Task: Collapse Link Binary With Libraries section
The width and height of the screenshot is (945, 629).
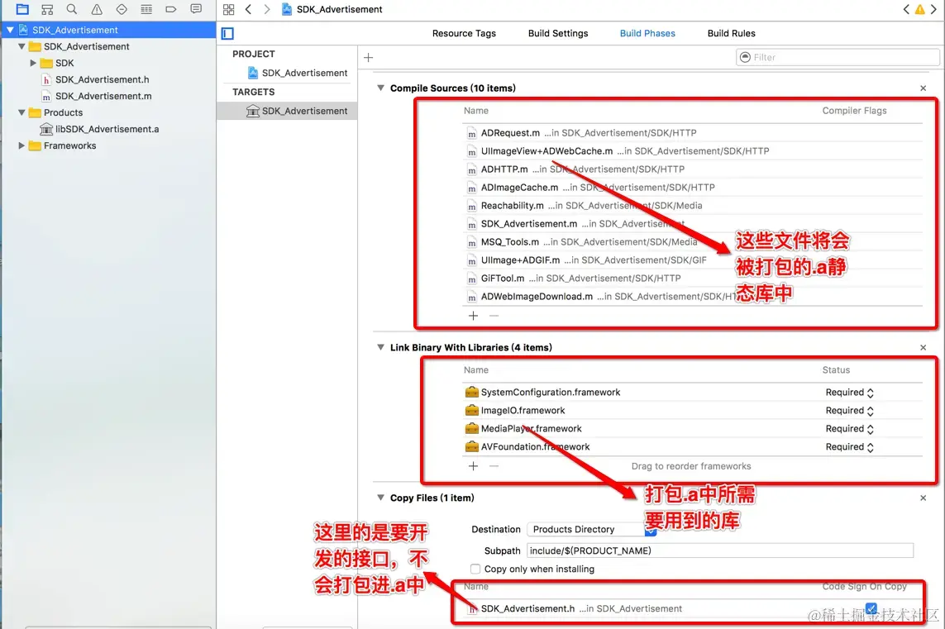Action: [x=380, y=348]
